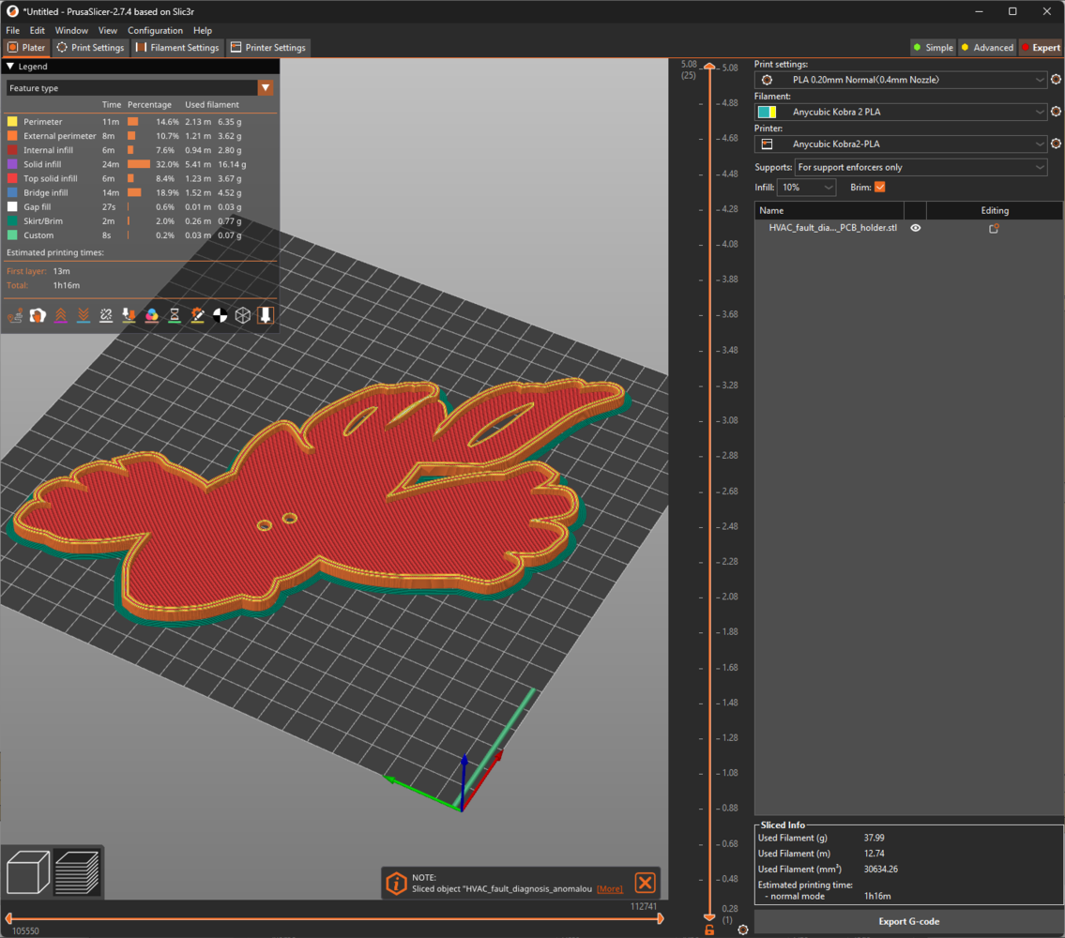Viewport: 1065px width, 938px height.
Task: Toggle color changes icon in legend
Action: [152, 316]
